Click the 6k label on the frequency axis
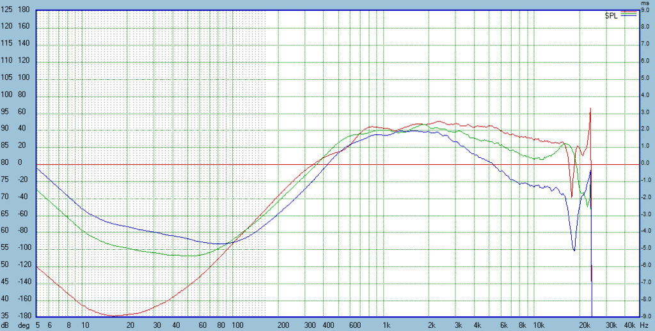 coord(504,325)
